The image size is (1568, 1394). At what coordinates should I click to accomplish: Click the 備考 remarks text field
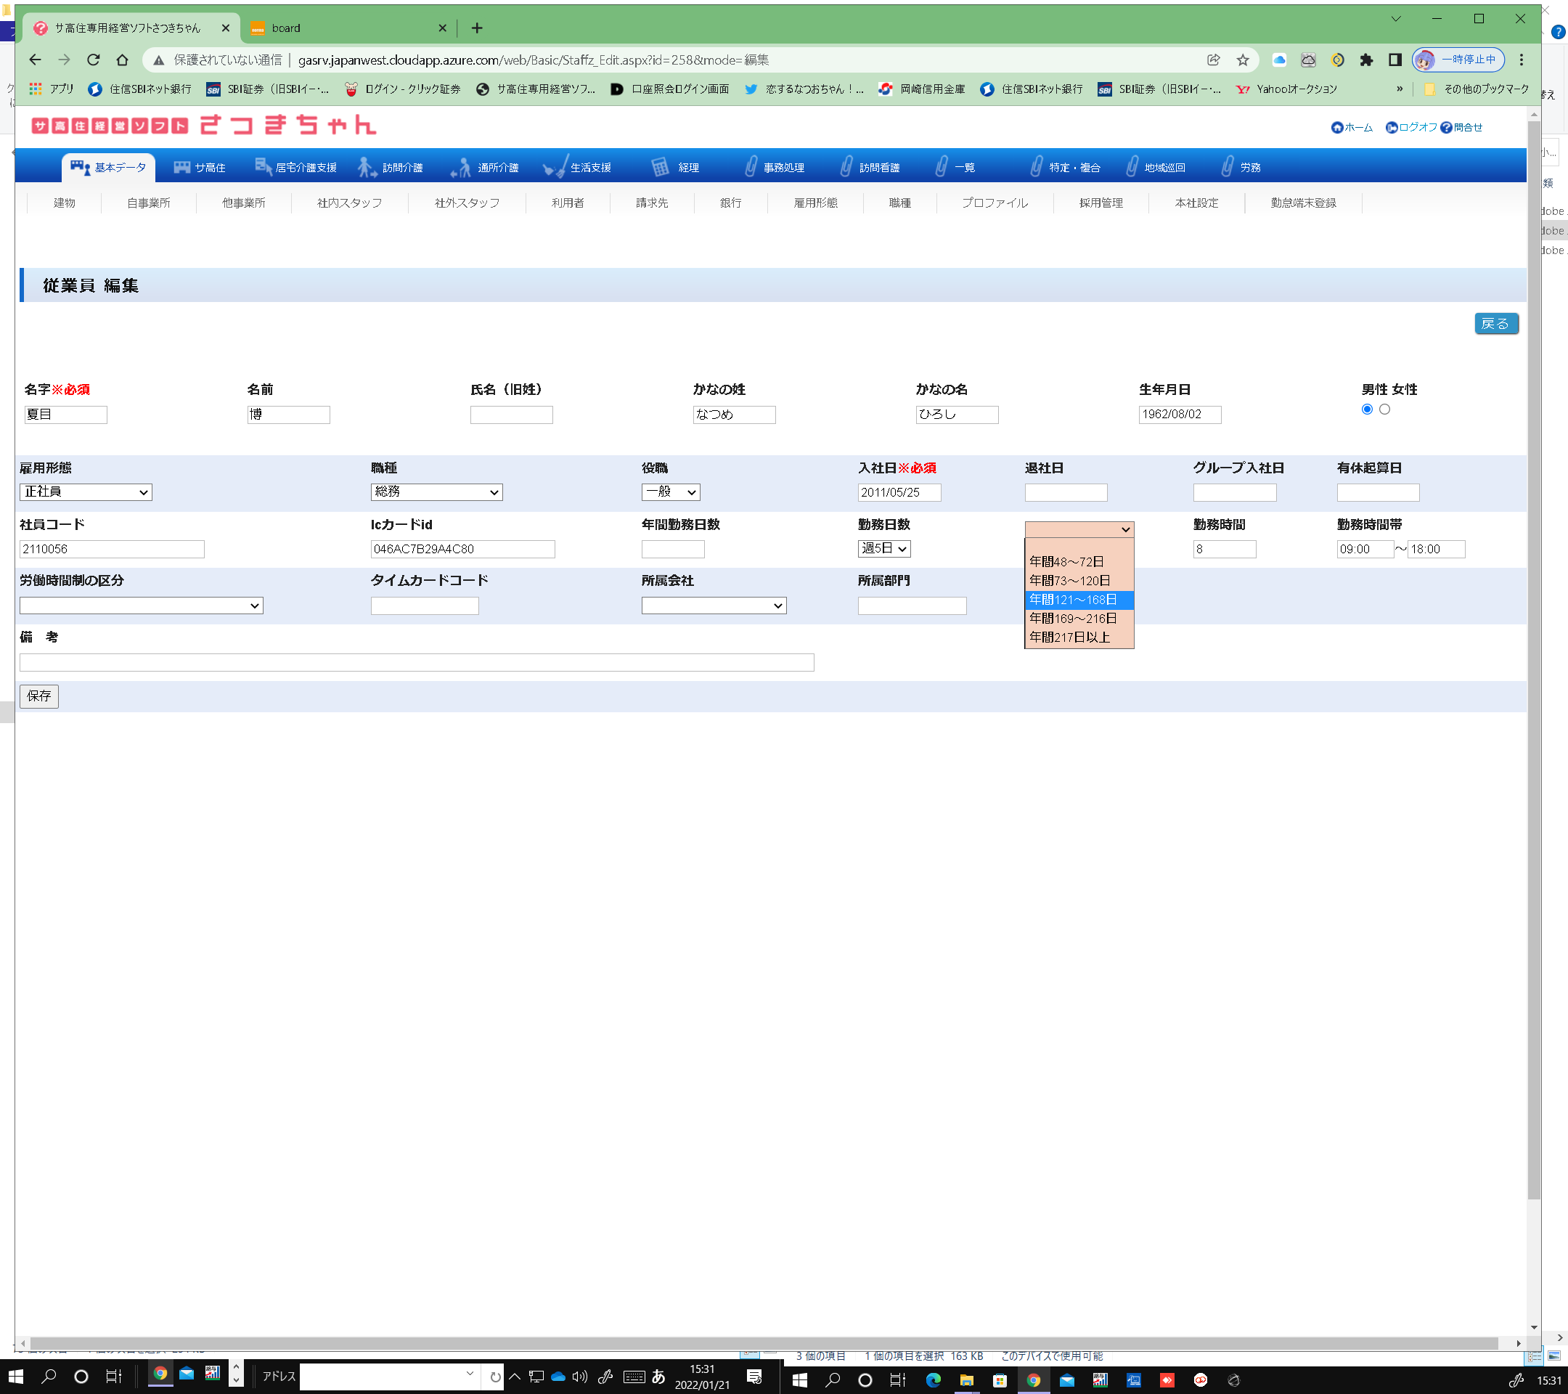click(x=417, y=662)
